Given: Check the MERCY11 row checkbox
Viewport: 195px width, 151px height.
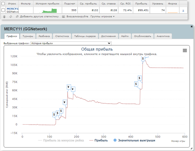Looking at the screenshot, I should click(x=3, y=10).
